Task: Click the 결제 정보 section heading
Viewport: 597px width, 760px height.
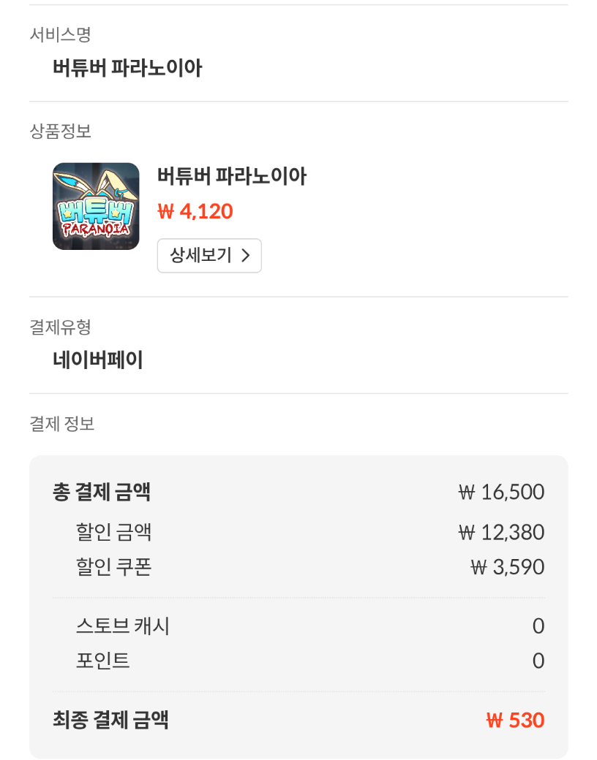Action: pos(61,424)
